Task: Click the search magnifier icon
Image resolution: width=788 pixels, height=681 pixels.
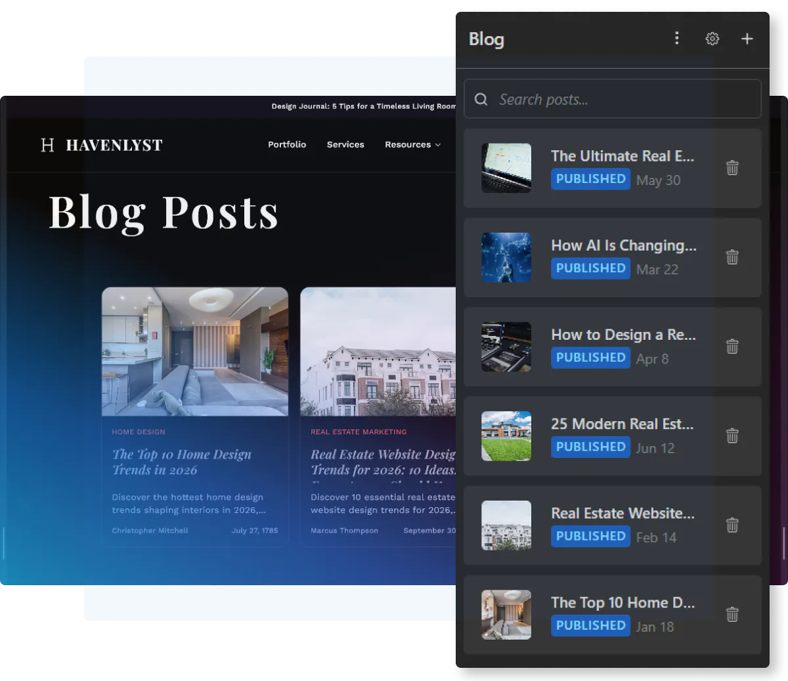Action: [x=481, y=99]
